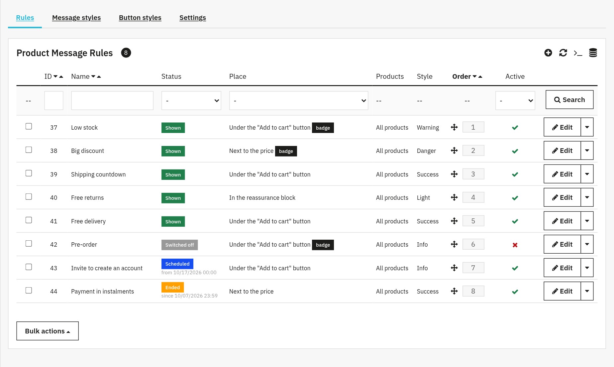Viewport: 614px width, 367px height.
Task: Select checkbox for Free returns rule
Action: [29, 196]
